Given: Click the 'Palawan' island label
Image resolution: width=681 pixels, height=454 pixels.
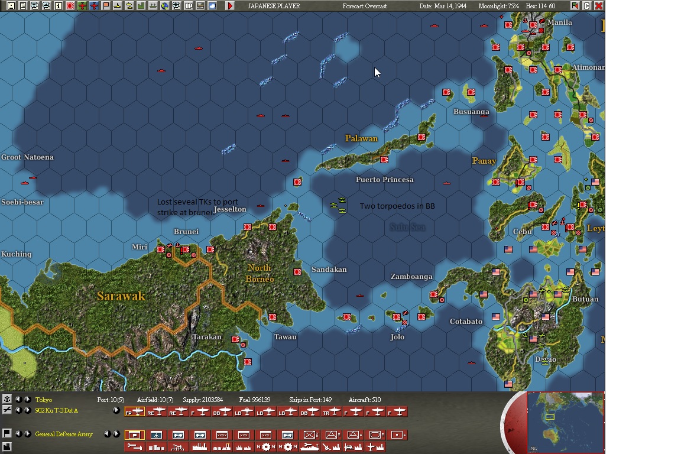Looking at the screenshot, I should click(x=361, y=138).
